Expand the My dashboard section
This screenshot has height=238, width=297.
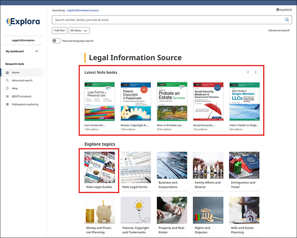pyautogui.click(x=22, y=51)
